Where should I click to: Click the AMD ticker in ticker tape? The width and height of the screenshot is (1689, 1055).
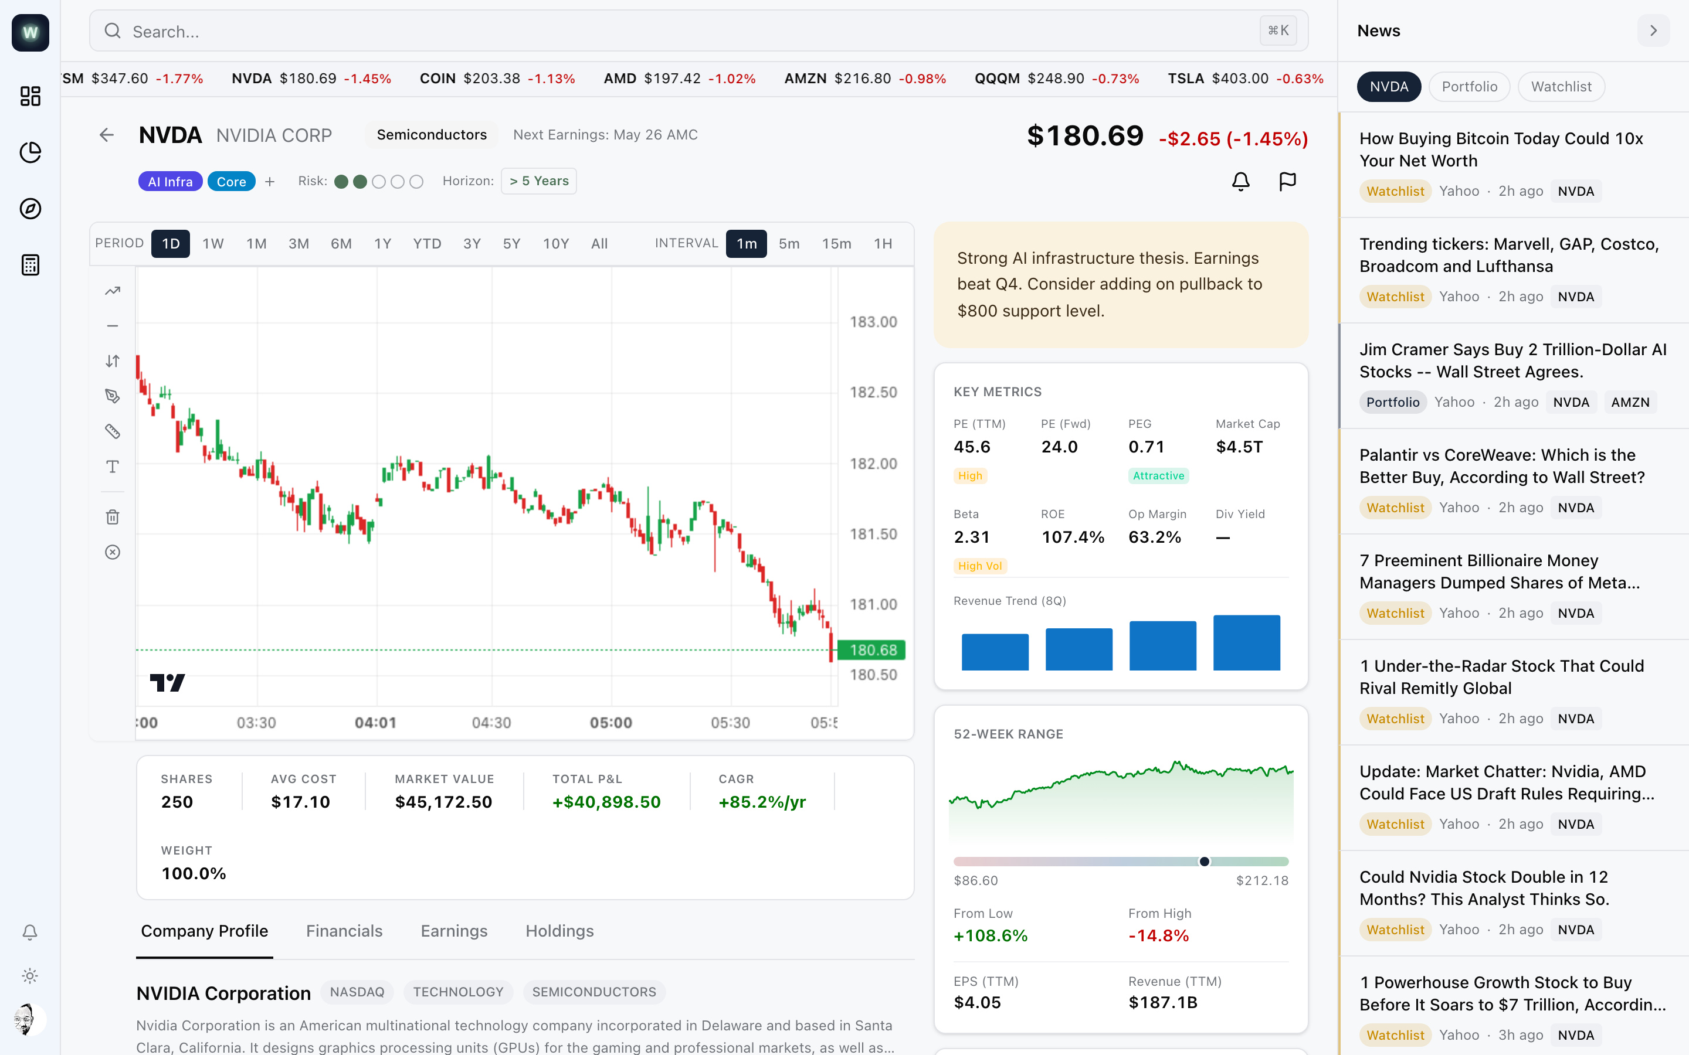tap(679, 78)
